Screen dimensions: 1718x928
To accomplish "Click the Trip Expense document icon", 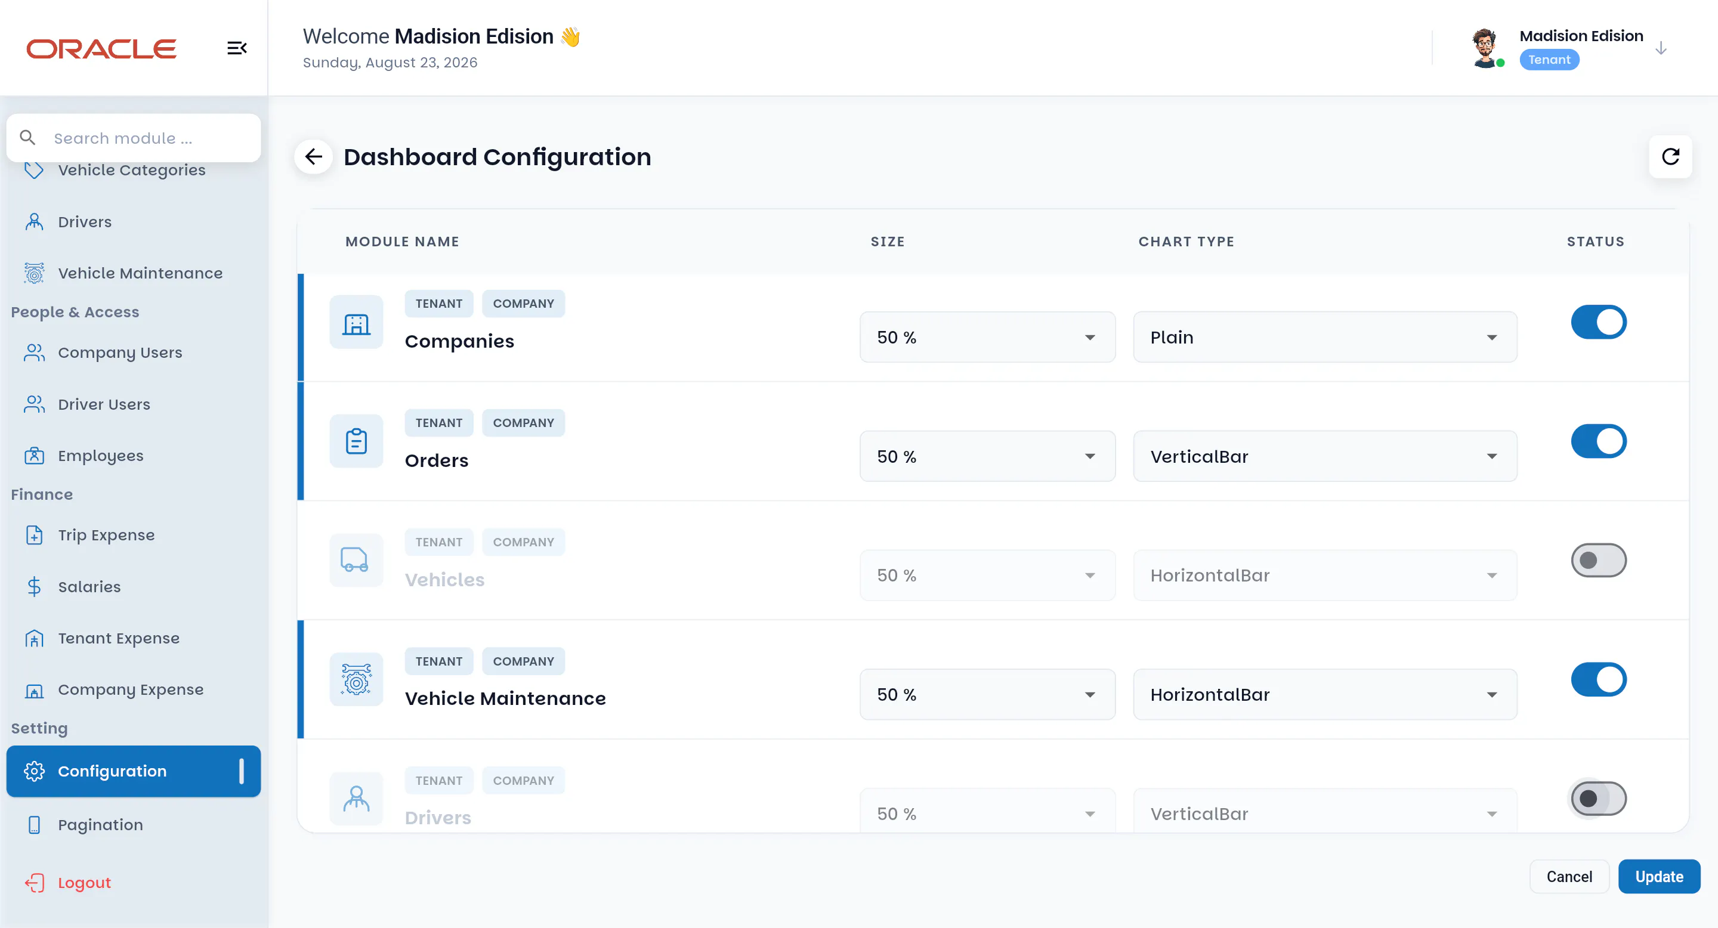I will tap(34, 534).
